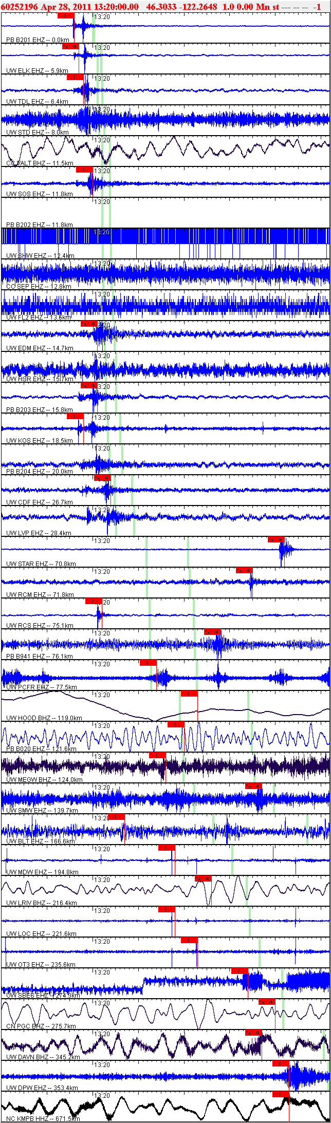Image resolution: width=331 pixels, height=1123 pixels.
Task: Click the red pick marker on PB B020 trace
Action: coord(176,724)
